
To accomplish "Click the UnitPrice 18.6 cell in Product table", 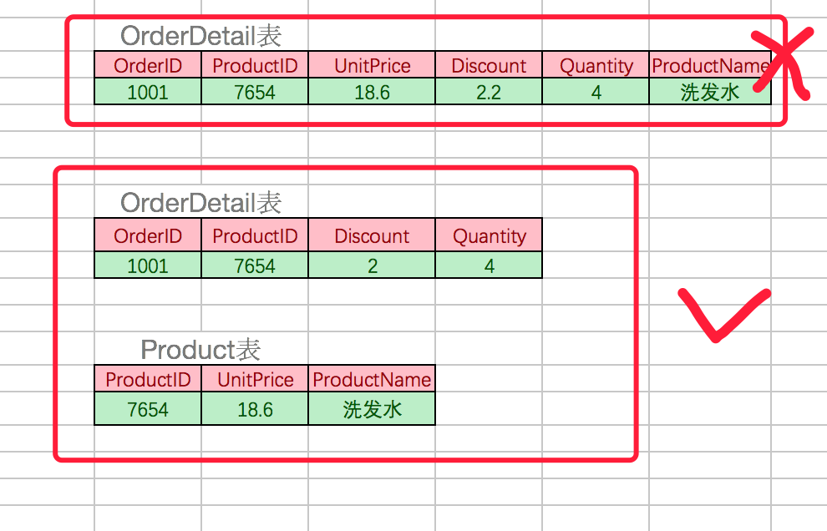I will (x=252, y=408).
